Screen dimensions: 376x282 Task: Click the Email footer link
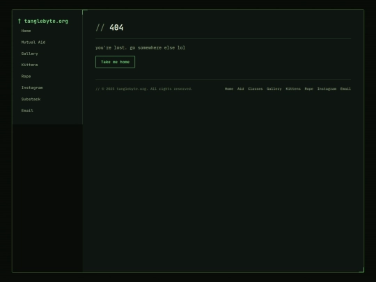coord(345,88)
